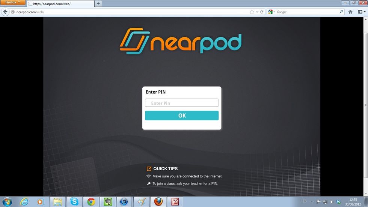Open Google Chrome from the taskbar
Image resolution: width=368 pixels, height=207 pixels.
click(91, 201)
